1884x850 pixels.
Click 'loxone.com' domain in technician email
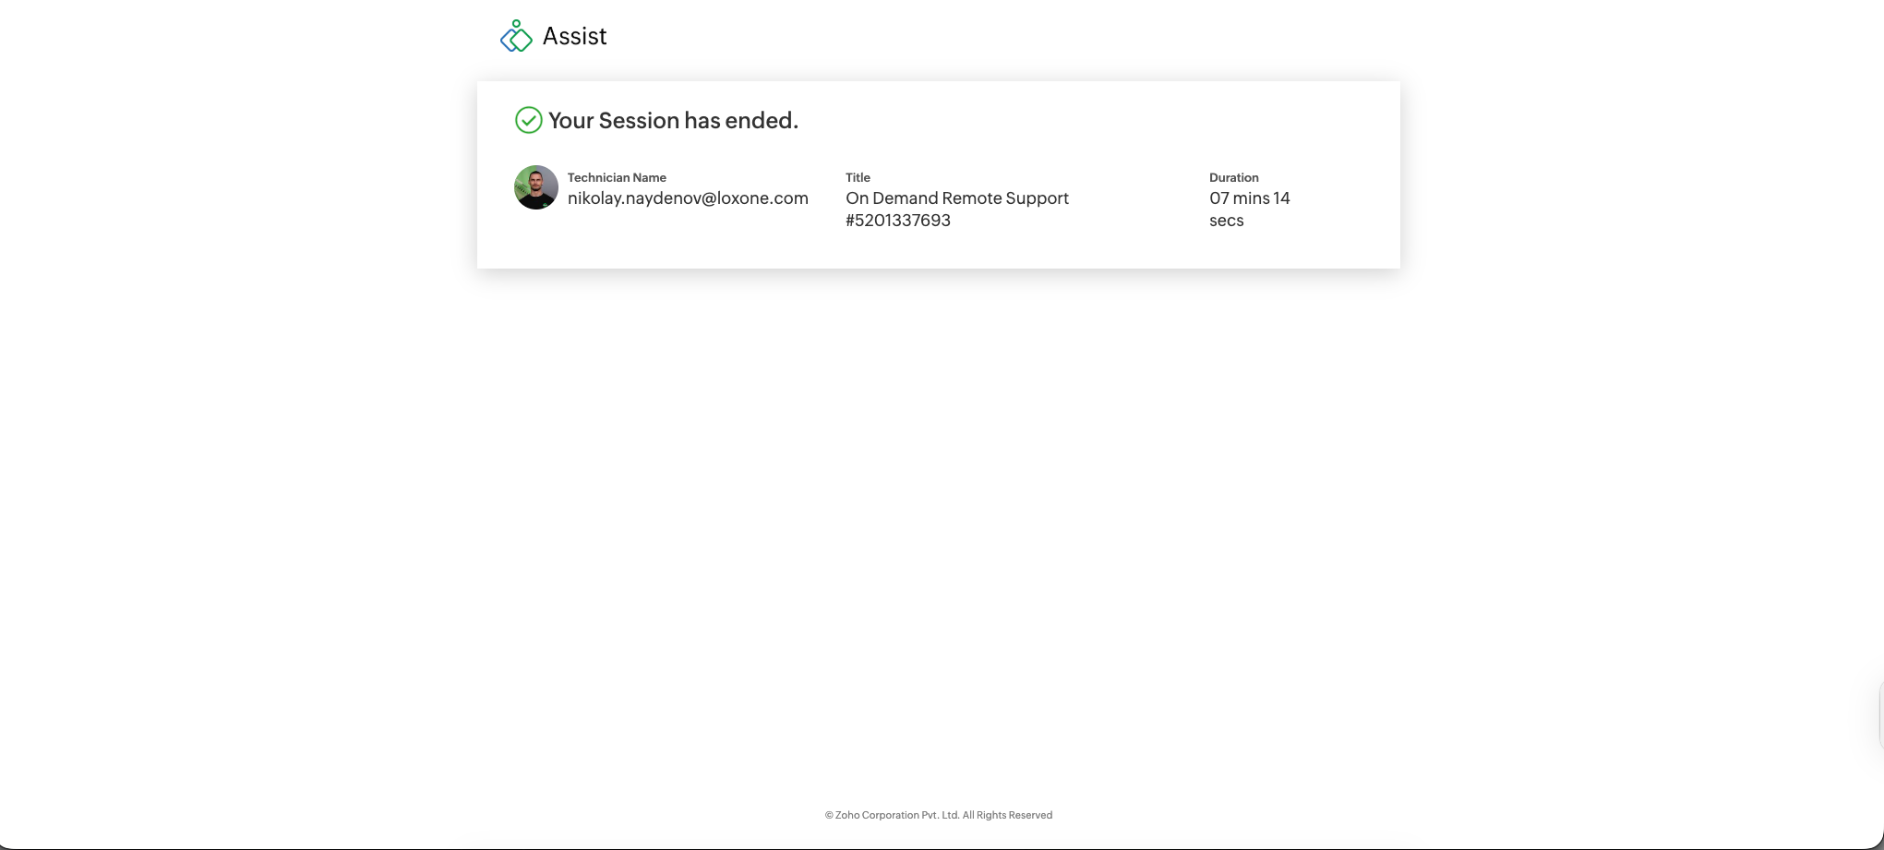click(x=762, y=198)
